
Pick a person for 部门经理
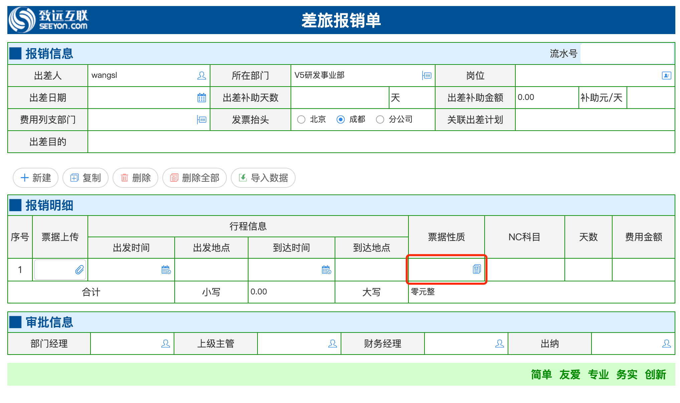(x=166, y=344)
